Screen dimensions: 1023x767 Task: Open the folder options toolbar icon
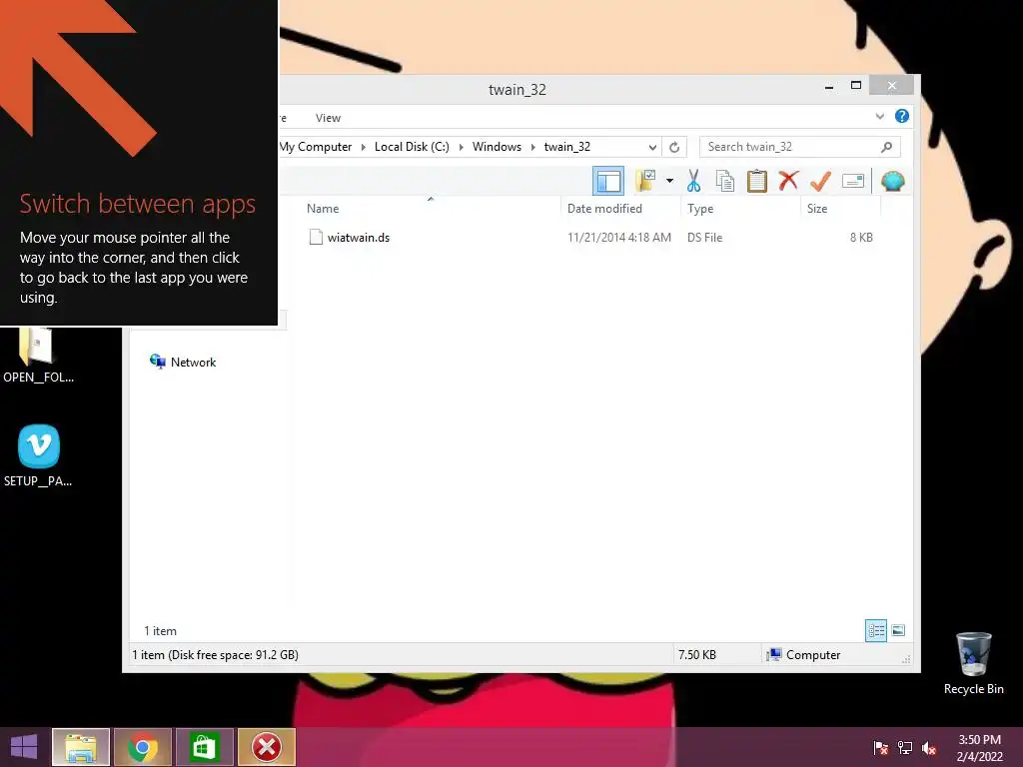pos(646,181)
